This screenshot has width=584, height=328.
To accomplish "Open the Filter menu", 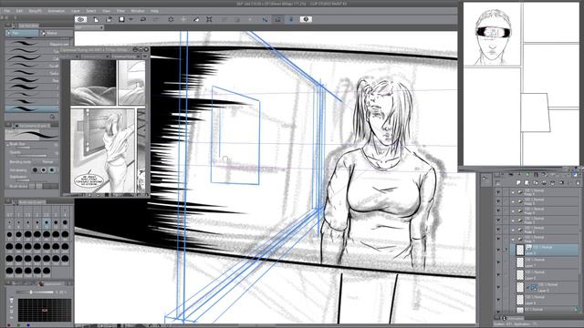I will pos(120,11).
